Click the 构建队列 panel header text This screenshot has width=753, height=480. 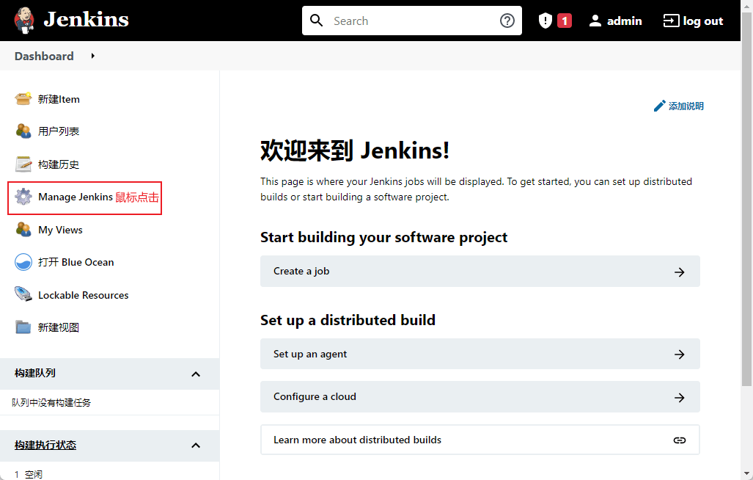(x=35, y=373)
